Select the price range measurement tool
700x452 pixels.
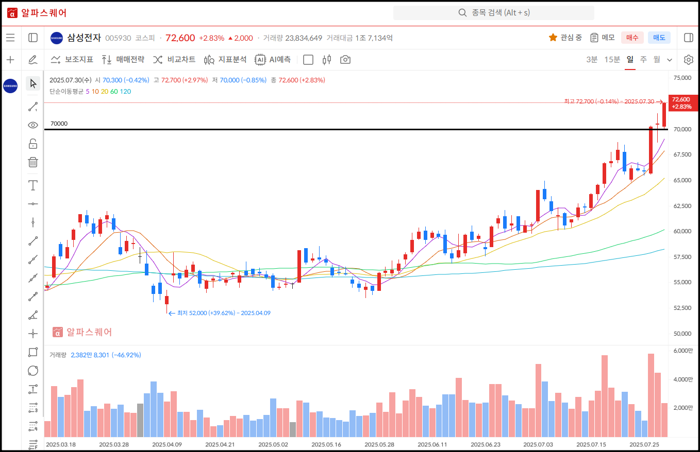pyautogui.click(x=33, y=389)
